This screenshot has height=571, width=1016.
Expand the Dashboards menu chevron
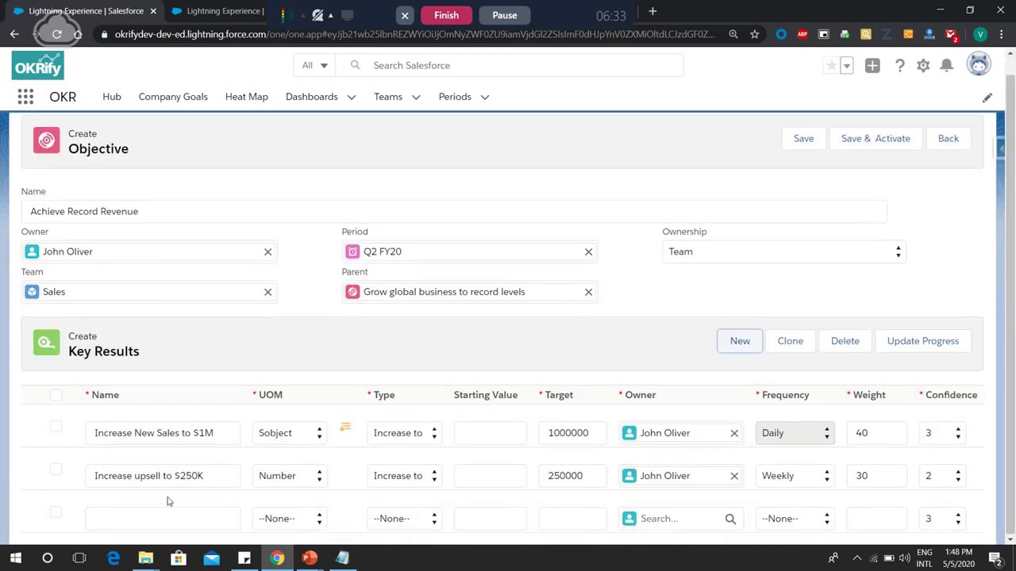(352, 97)
